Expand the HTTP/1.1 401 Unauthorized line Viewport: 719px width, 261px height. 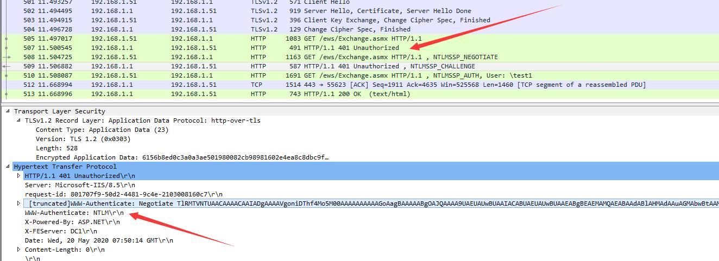click(18, 176)
